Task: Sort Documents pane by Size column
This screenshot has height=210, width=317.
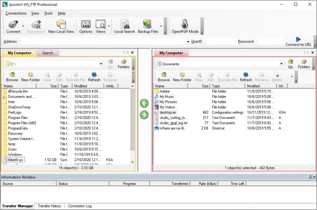Action: [199, 86]
